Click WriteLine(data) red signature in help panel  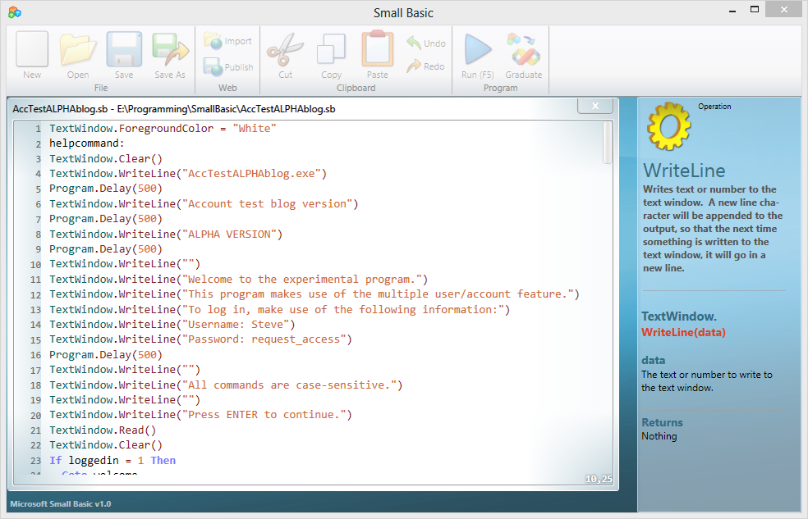coord(683,332)
